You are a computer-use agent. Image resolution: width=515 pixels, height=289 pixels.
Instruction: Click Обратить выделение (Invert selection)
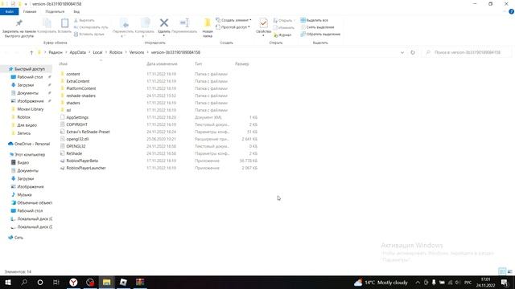click(320, 34)
